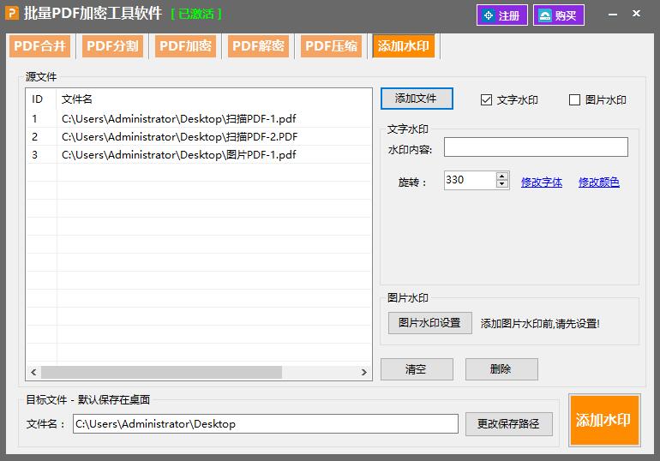The image size is (660, 461).
Task: Select file row 扫描PDF-1.pdf
Action: click(198, 118)
